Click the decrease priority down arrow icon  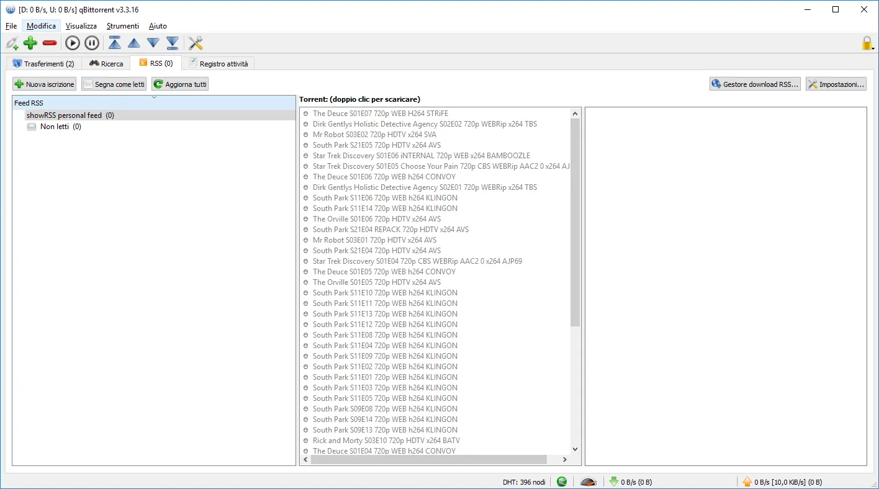click(x=153, y=43)
